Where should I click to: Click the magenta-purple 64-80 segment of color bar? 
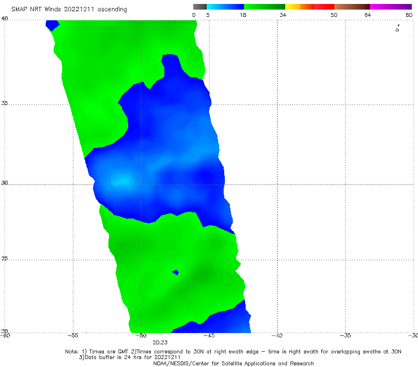[x=391, y=7]
